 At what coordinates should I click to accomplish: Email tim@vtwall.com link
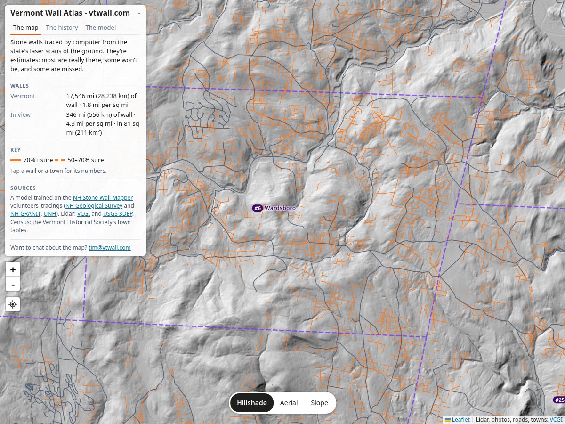point(110,248)
